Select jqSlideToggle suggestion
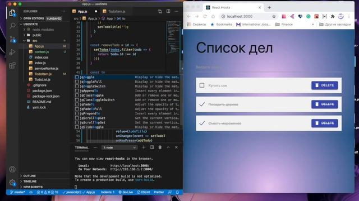The image size is (359, 201). coord(127,127)
